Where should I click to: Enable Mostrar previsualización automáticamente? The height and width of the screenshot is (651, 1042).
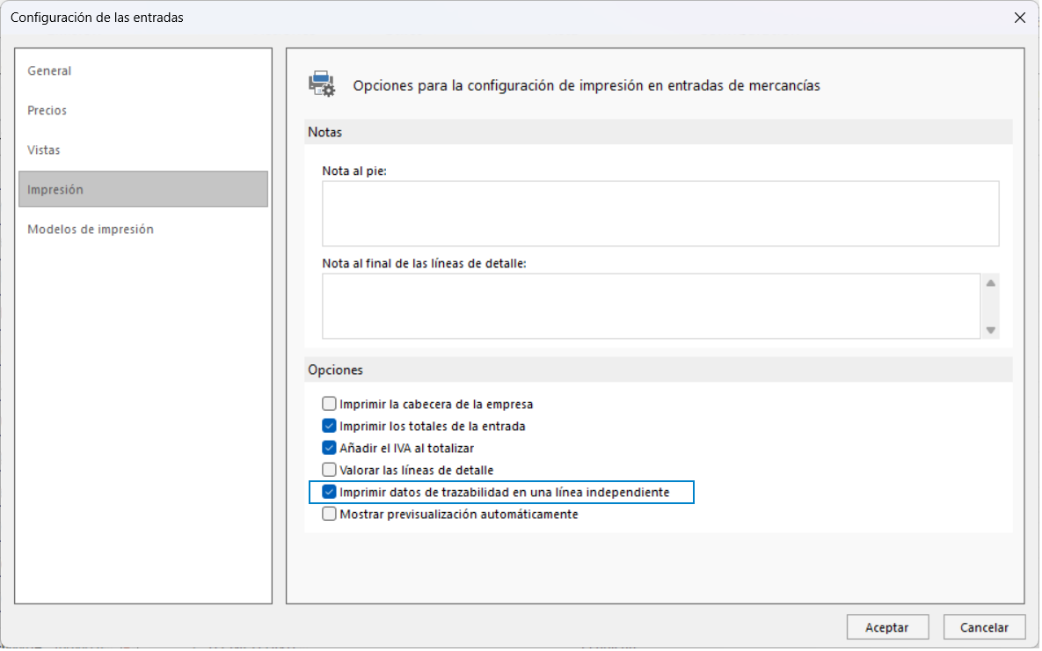point(329,514)
